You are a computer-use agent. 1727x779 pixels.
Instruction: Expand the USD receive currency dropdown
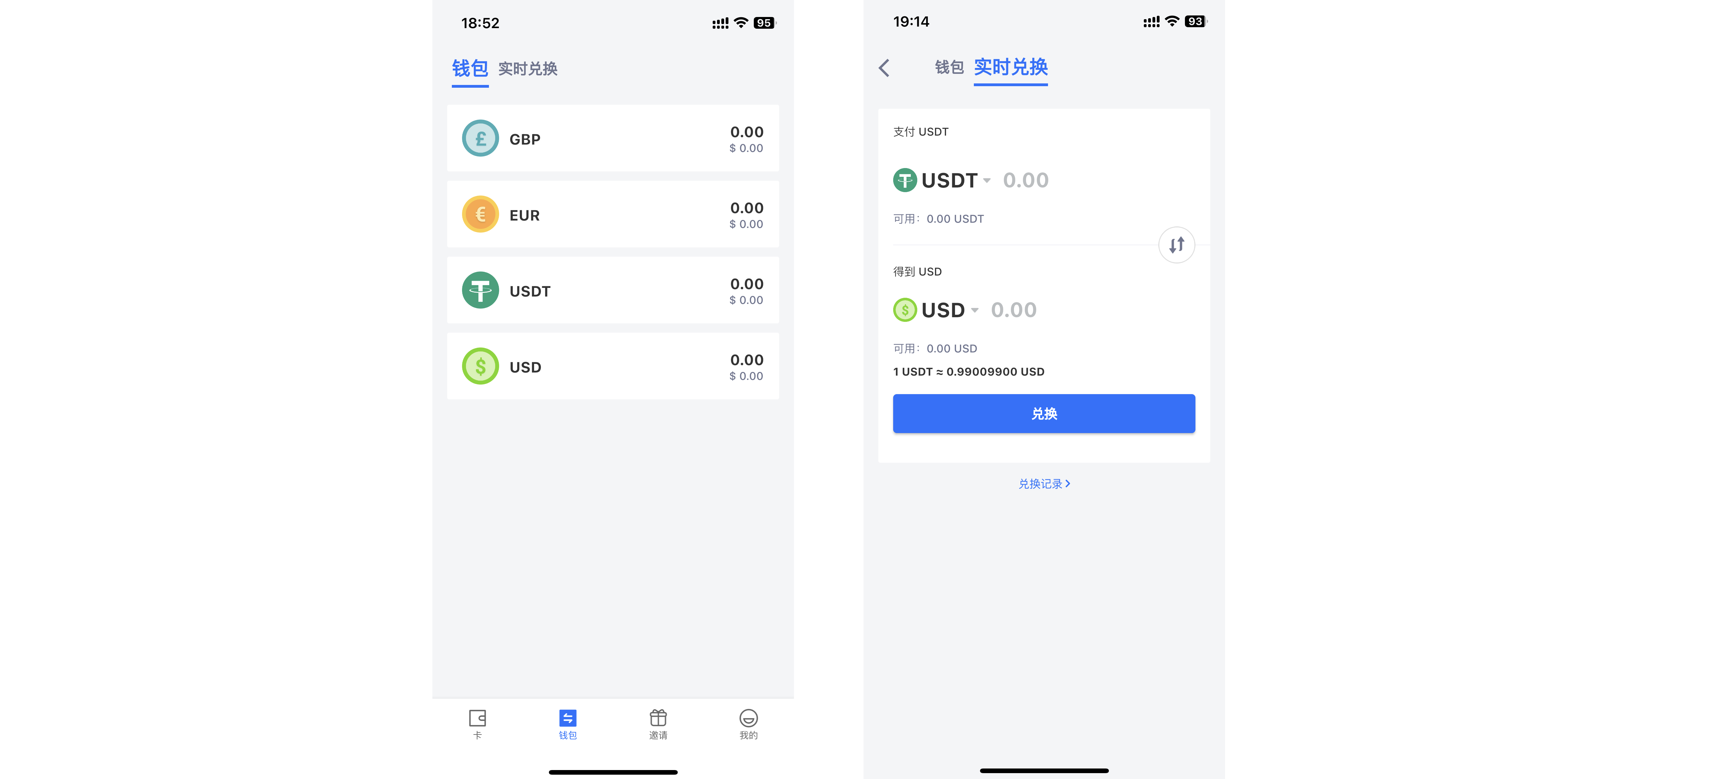tap(975, 310)
